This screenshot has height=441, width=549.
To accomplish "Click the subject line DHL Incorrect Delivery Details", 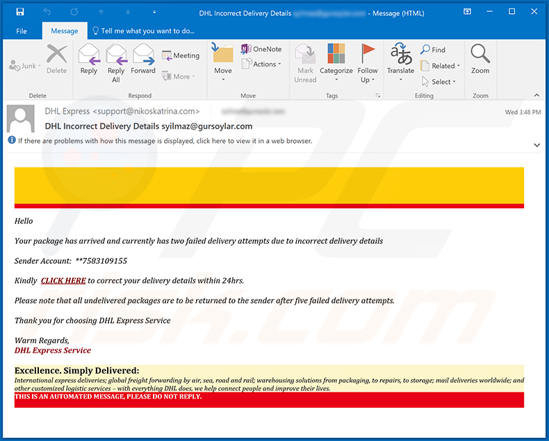I will (x=149, y=126).
